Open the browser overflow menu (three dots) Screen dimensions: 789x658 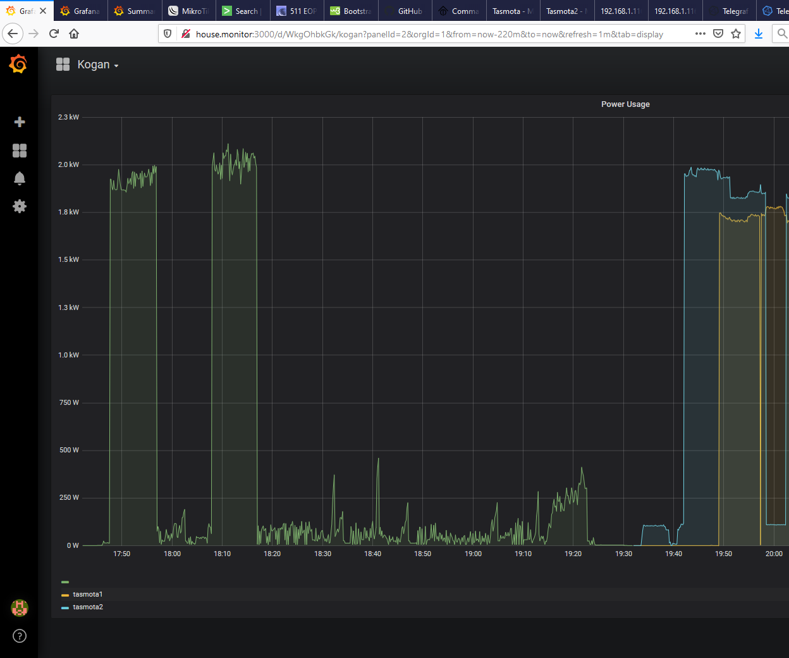coord(700,34)
